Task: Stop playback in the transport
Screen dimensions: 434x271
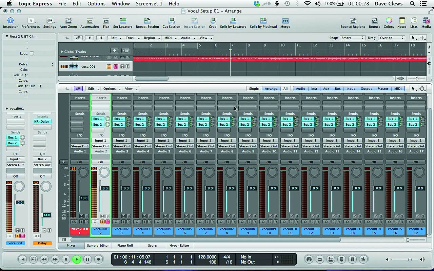Action: [x=66, y=259]
